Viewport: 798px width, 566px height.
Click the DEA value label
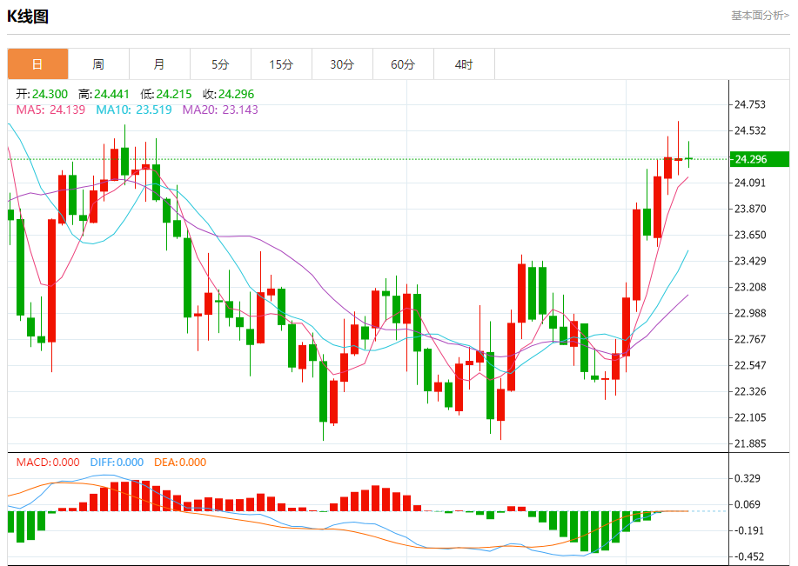coord(180,463)
